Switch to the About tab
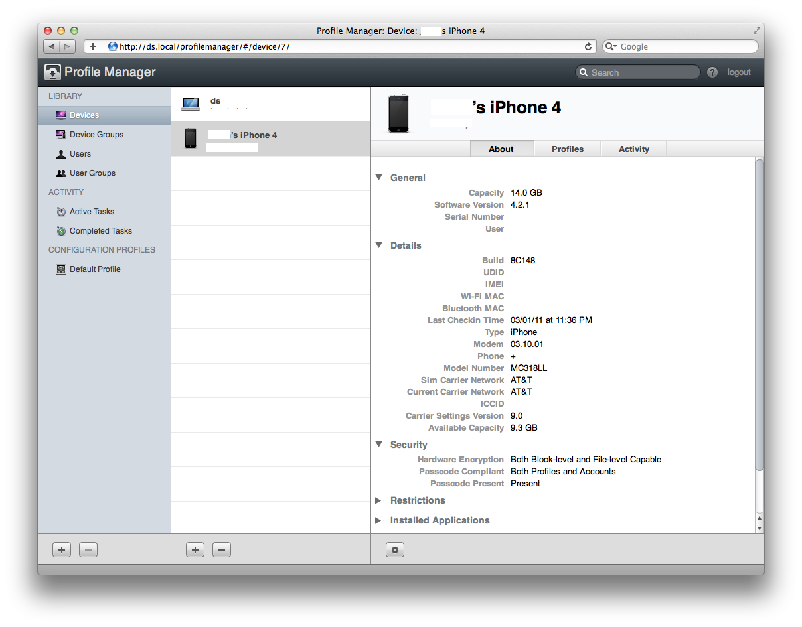 [x=501, y=149]
